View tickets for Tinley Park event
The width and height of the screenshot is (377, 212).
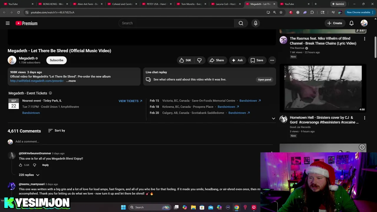[130, 101]
